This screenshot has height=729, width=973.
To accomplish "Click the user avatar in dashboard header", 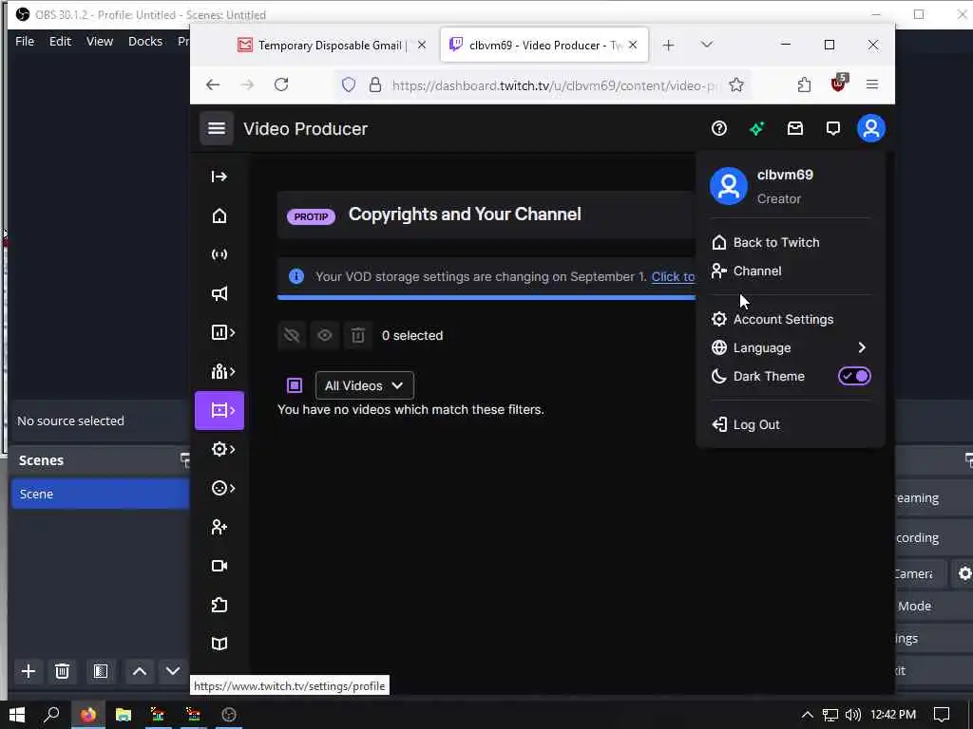I will [x=871, y=128].
